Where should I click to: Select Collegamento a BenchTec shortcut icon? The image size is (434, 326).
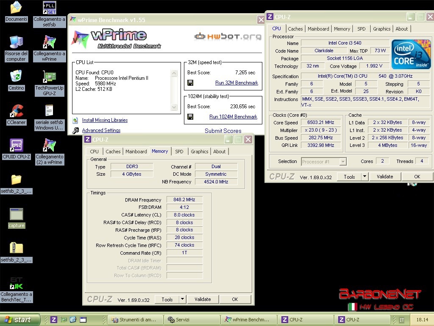[x=17, y=283]
